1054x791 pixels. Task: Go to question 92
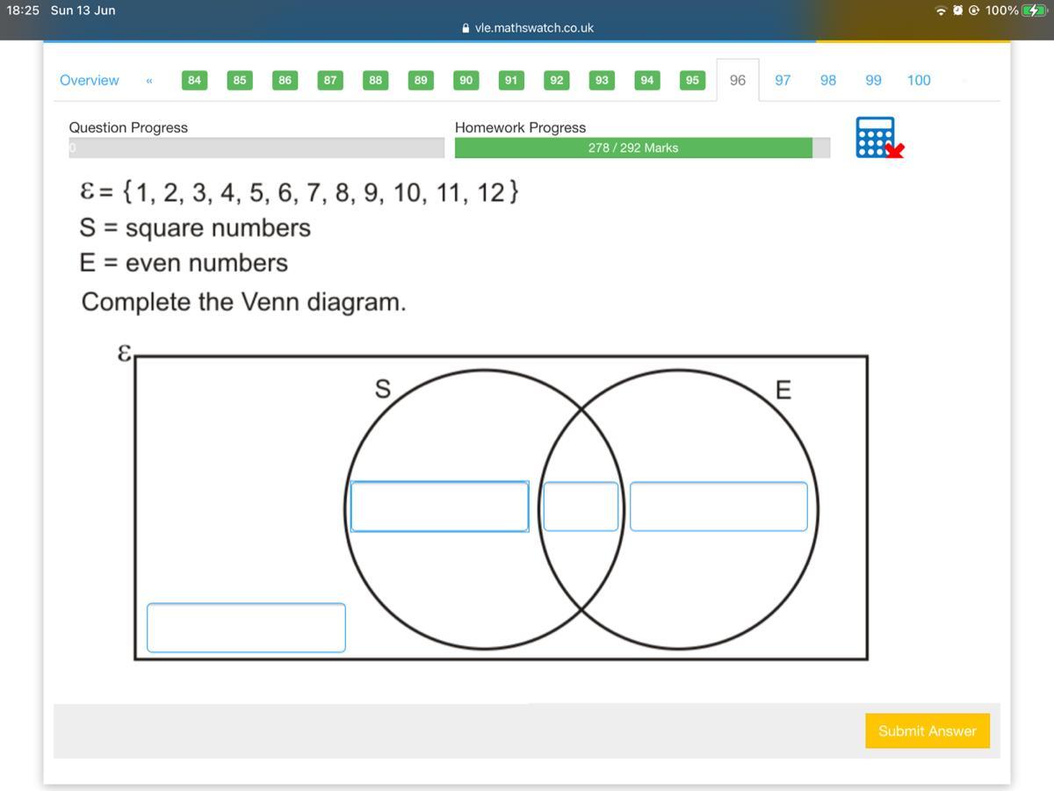click(557, 80)
